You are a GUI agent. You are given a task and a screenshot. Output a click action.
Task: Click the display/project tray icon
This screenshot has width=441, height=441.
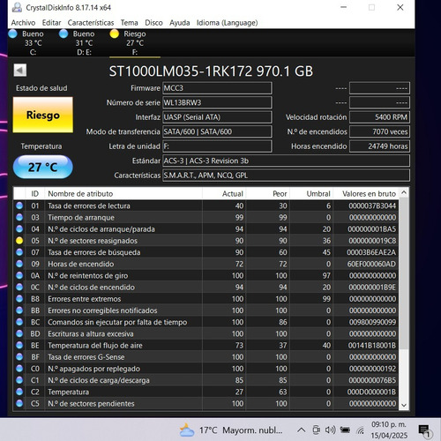pos(316,430)
